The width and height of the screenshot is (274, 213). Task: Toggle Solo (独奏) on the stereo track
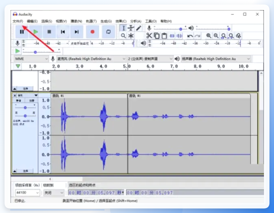coord(32,100)
